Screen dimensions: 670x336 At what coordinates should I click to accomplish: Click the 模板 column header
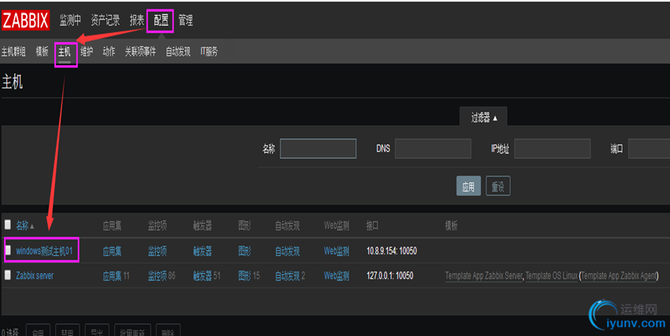coord(451,226)
